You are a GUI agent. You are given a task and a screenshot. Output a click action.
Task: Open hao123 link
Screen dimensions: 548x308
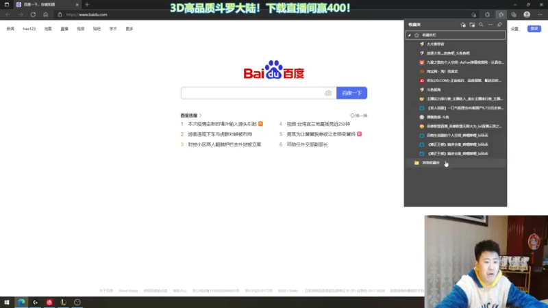click(x=29, y=29)
